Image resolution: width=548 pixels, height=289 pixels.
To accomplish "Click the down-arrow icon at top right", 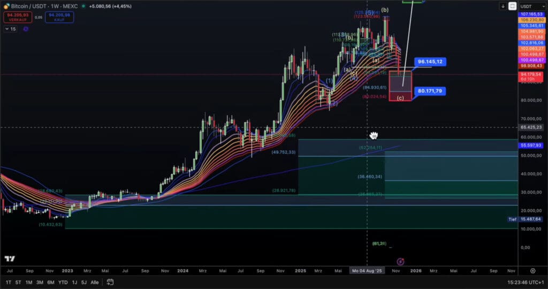I will coord(503,6).
